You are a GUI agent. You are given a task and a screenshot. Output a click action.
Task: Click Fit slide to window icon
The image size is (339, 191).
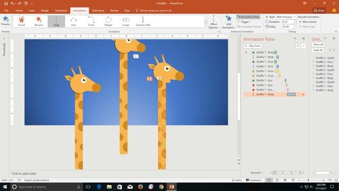(336, 180)
